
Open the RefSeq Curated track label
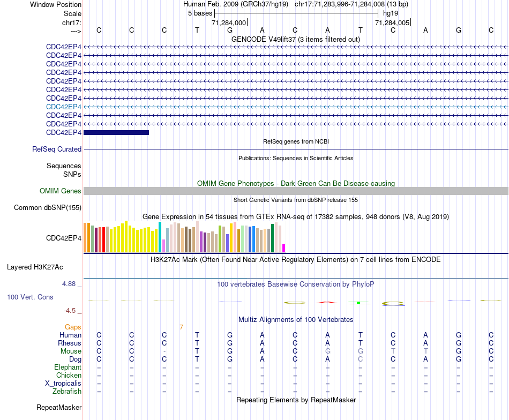coord(57,149)
